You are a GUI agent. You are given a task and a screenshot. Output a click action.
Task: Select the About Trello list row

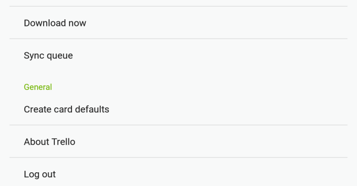tap(178, 141)
